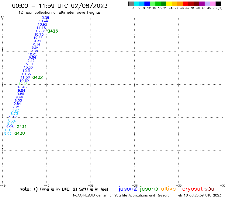Screen dimensions: 225x198
Task: Click the wave height value 10.54
Action: (31, 58)
